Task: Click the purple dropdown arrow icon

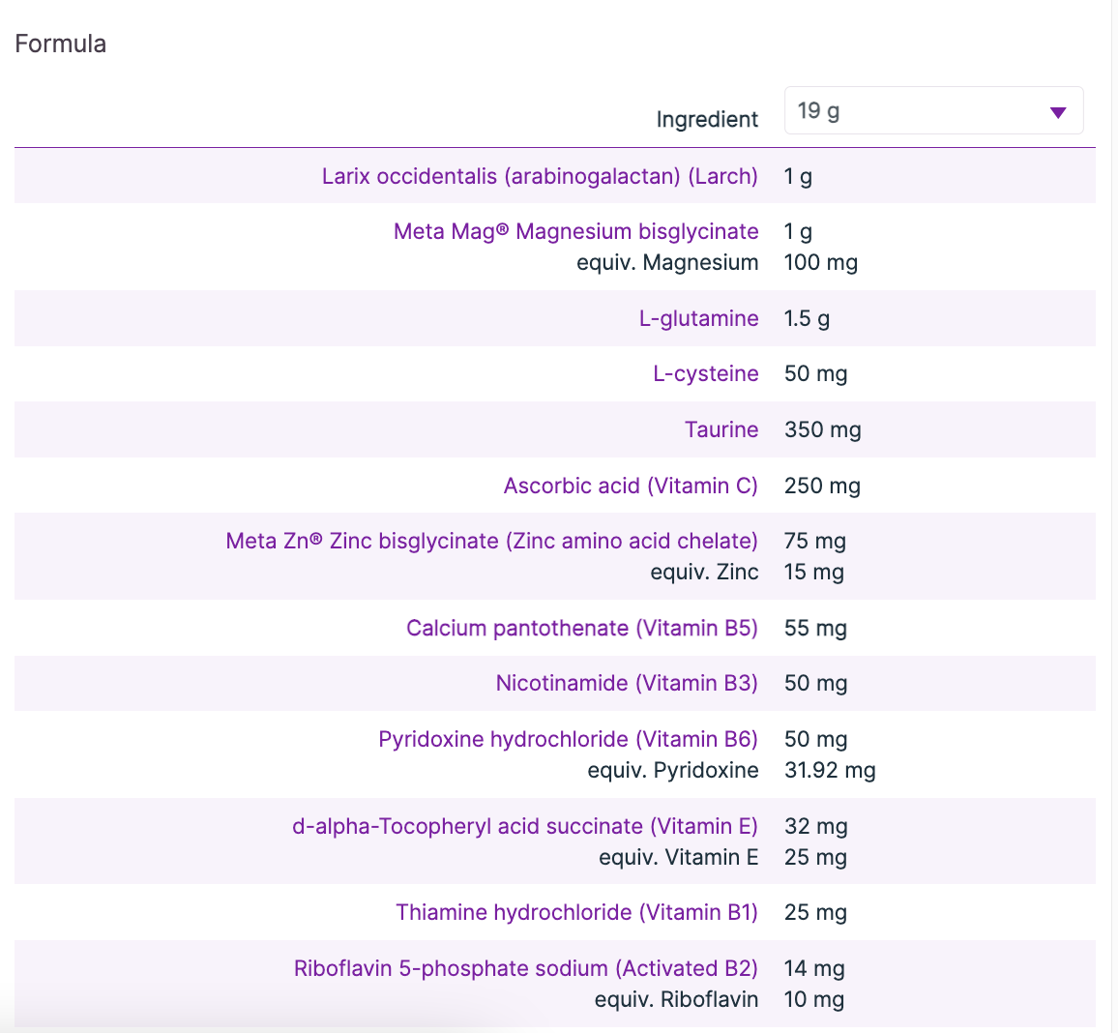Action: 1058,113
